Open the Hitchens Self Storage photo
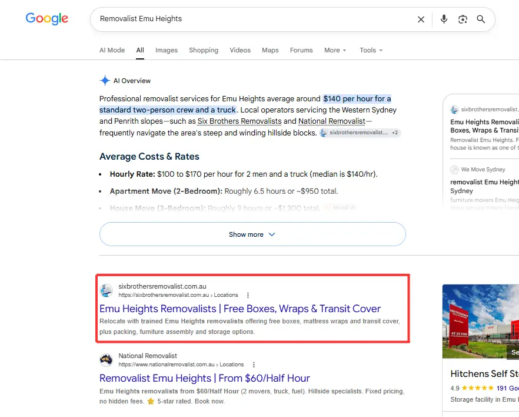 [x=481, y=321]
